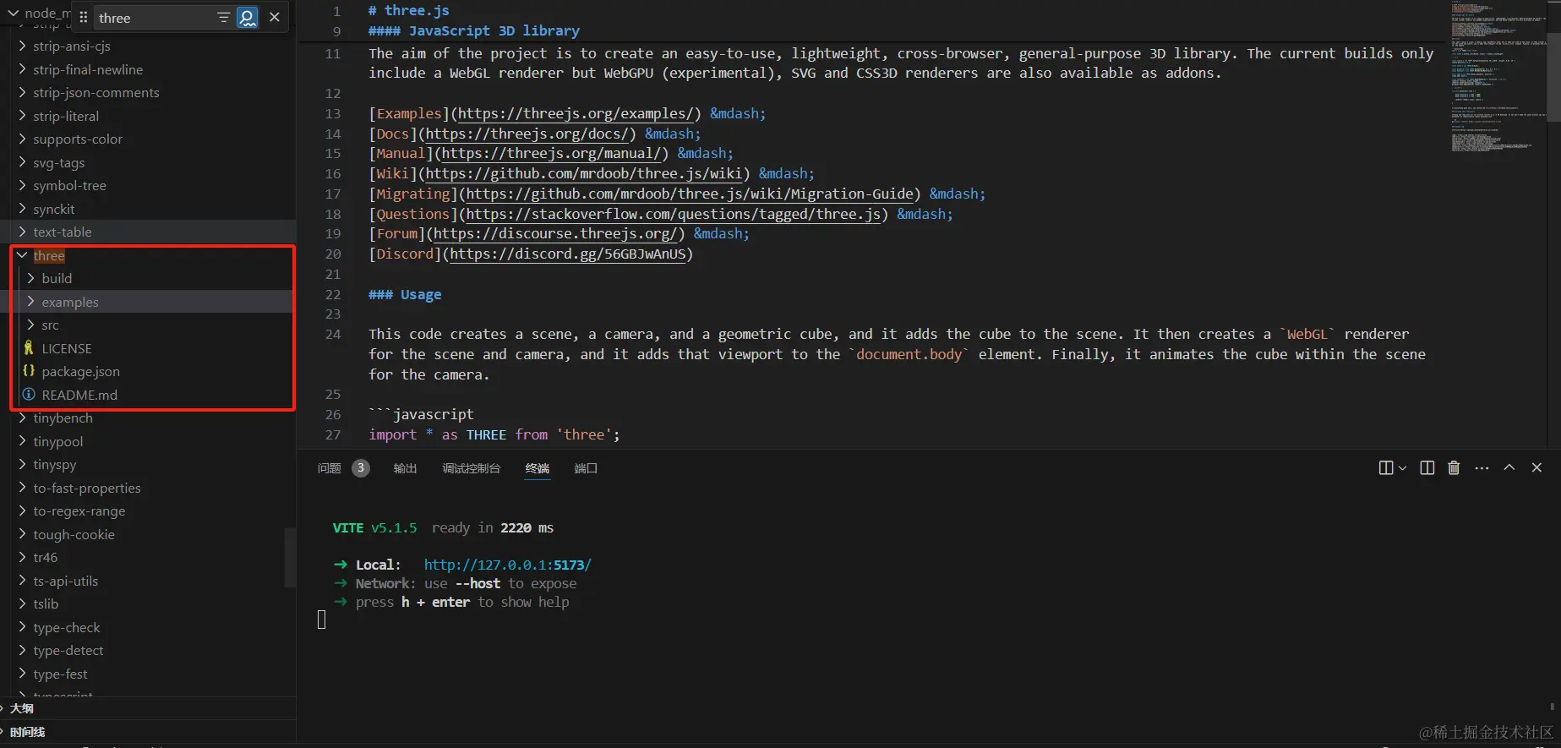Click the editor minimap code preview
Viewport: 1561px width, 748px height.
pos(1497,76)
